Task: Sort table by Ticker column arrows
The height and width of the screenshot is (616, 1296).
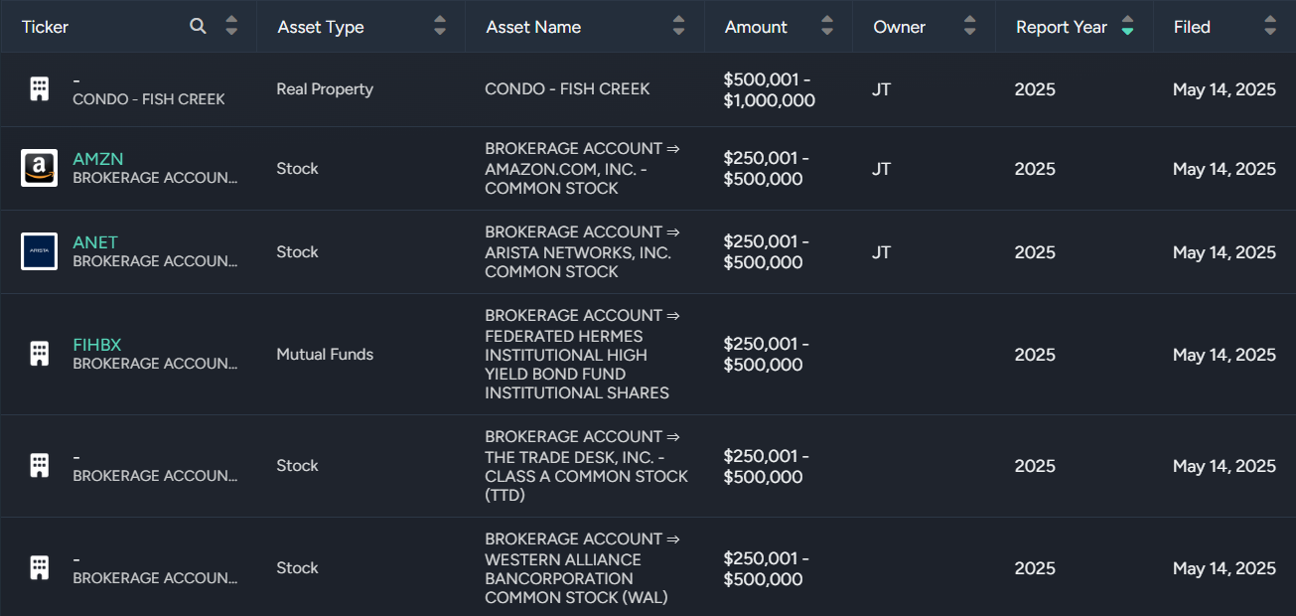Action: pos(231,27)
